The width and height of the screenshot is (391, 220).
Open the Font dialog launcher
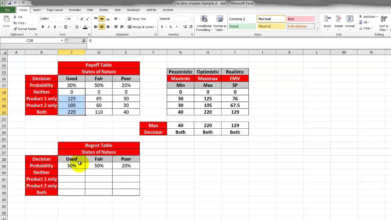(89, 35)
